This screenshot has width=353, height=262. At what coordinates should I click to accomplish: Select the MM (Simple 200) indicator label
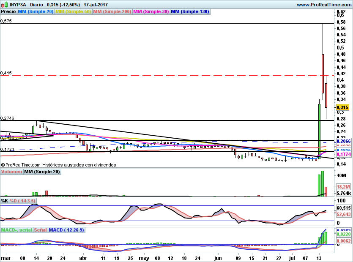[x=112, y=11]
